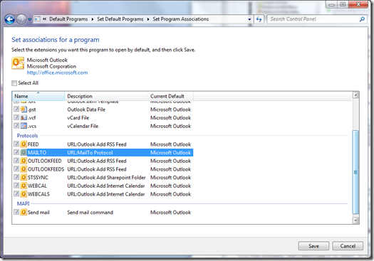This screenshot has width=374, height=261.
Task: Click the Outlook icon next to OUTLOOKFEEDS
Action: (x=24, y=169)
